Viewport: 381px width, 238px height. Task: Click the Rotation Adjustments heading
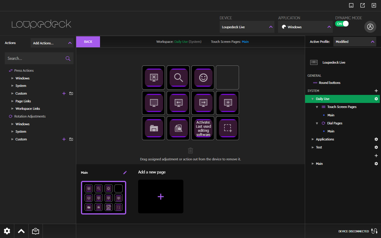30,116
